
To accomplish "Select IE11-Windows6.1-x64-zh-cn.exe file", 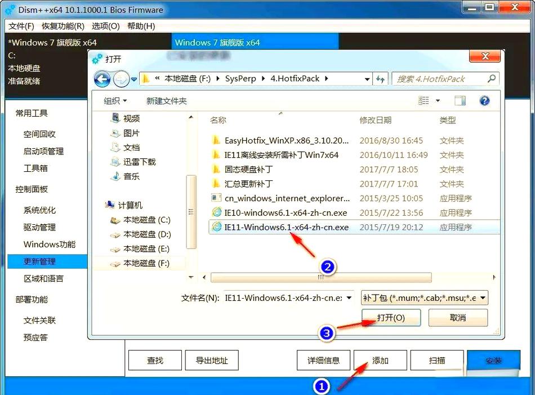I will (354, 228).
